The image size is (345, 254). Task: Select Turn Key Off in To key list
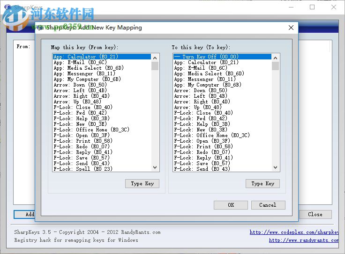coord(222,57)
